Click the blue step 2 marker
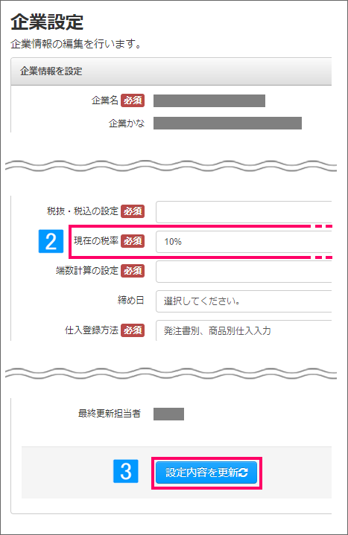Viewport: 348px width, 535px height. tap(51, 241)
